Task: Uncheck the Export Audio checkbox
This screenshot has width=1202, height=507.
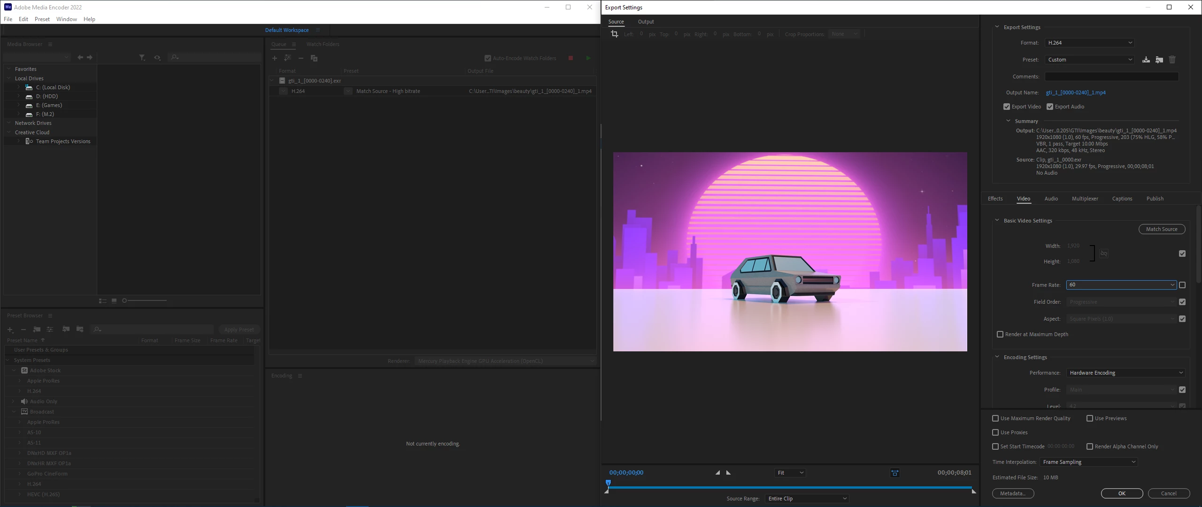Action: pyautogui.click(x=1050, y=107)
